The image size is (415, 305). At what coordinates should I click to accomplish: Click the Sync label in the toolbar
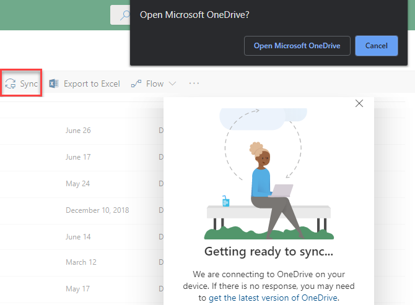29,84
